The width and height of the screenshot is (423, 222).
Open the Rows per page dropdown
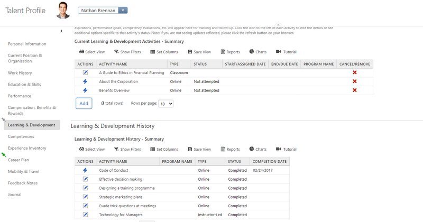click(x=166, y=104)
